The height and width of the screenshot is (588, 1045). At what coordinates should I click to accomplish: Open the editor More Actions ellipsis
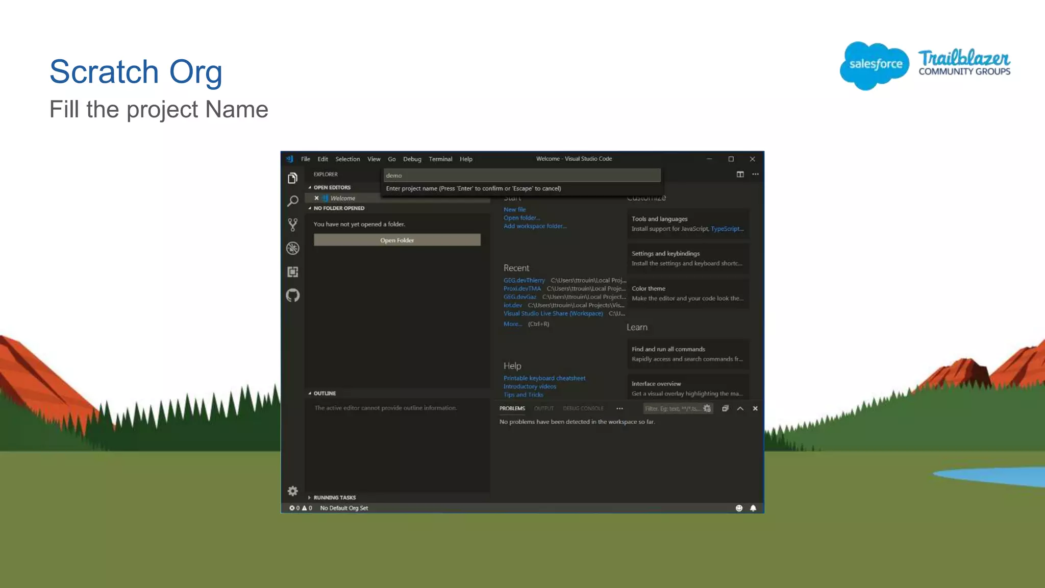(x=755, y=174)
